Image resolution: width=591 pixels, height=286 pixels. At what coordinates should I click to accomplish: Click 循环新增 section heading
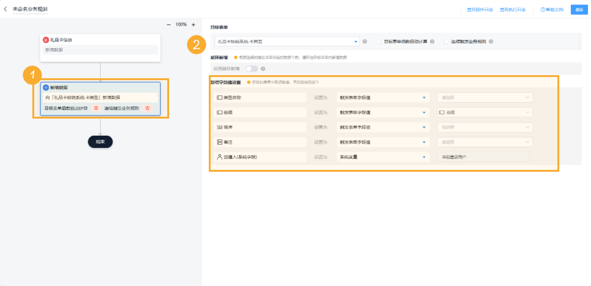219,57
